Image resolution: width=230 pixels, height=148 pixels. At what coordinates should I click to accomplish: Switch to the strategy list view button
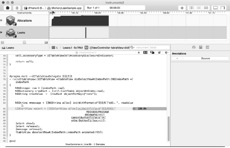pyautogui.click(x=199, y=7)
